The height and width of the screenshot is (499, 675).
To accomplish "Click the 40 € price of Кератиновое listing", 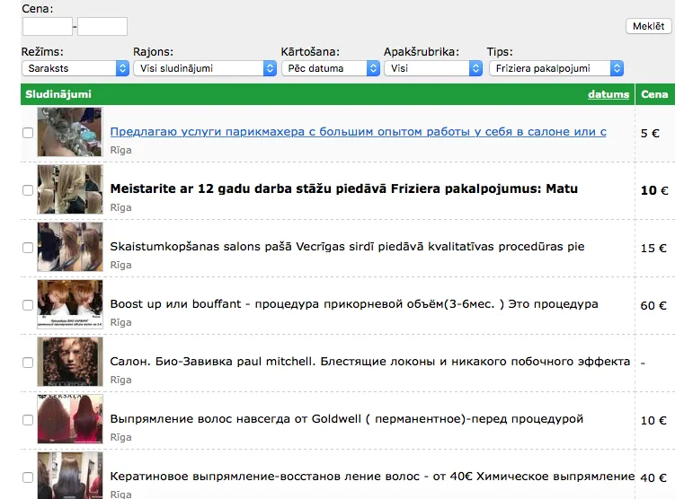I will tap(653, 478).
